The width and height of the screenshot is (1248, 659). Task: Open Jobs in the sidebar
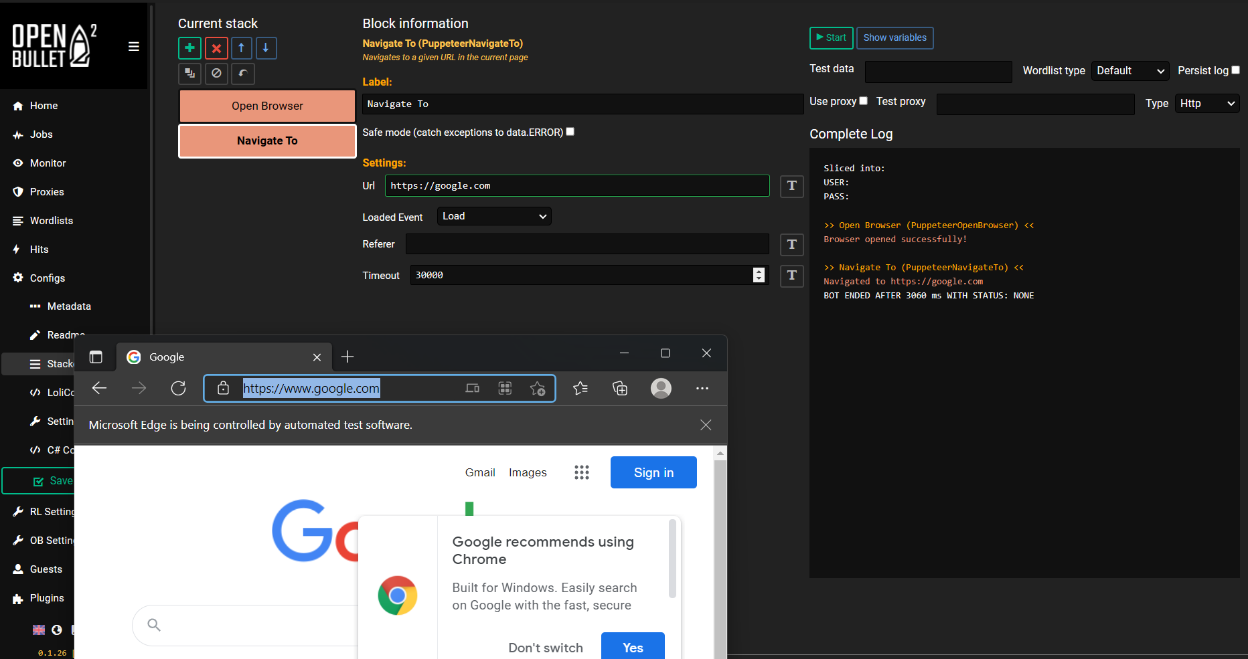[42, 134]
